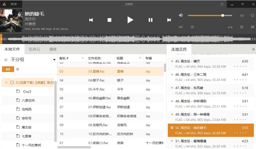
Task: Click the AIMP logo icon
Action: point(4,4)
